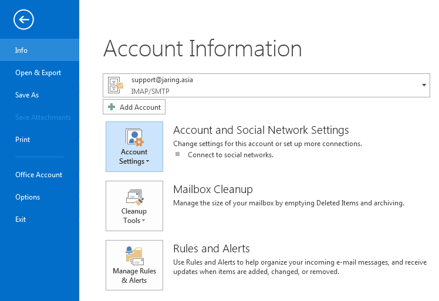Click the Cleanup Tools envelope-brush icon

click(x=134, y=197)
